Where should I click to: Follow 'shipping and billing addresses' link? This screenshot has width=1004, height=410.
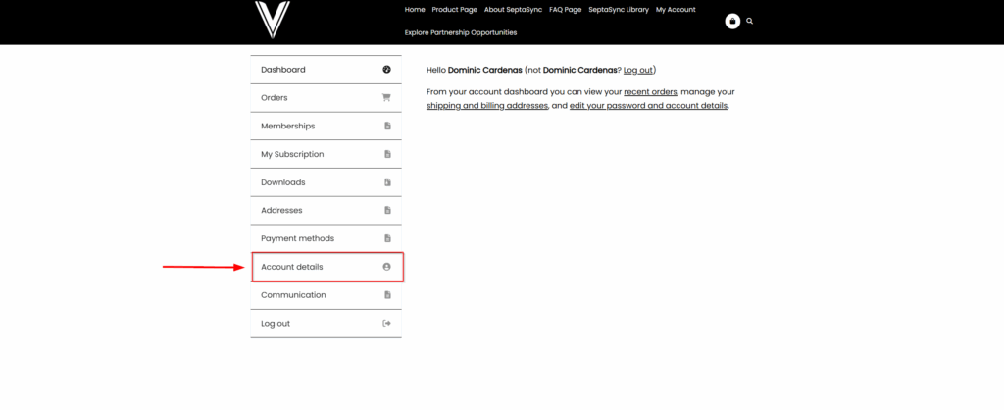(487, 105)
